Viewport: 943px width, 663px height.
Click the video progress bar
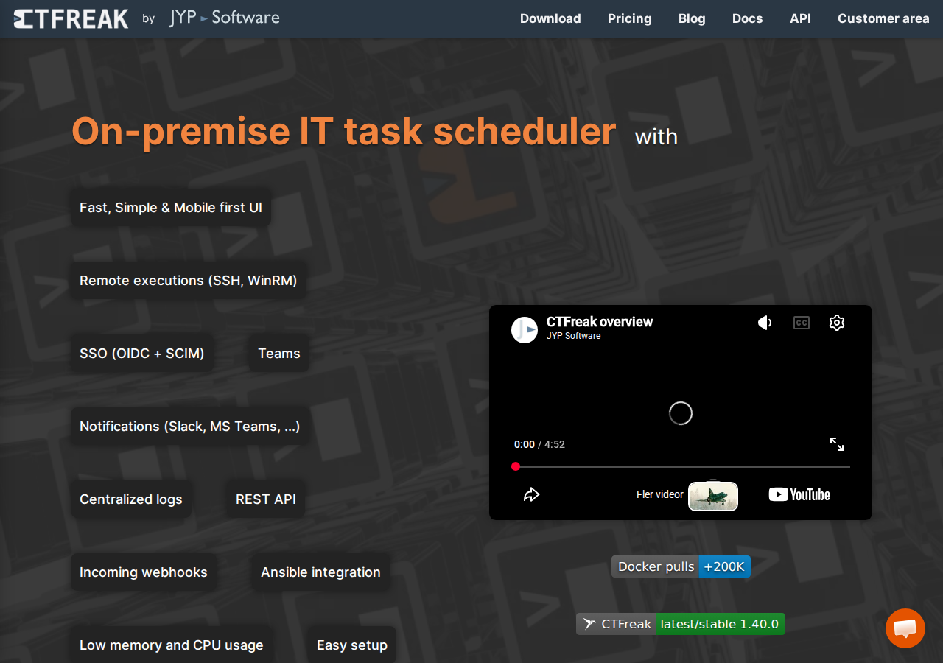(681, 466)
